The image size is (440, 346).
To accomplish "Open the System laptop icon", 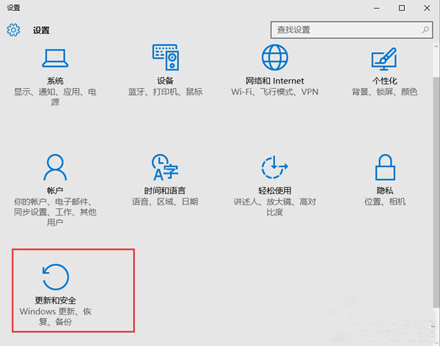I will pos(55,59).
